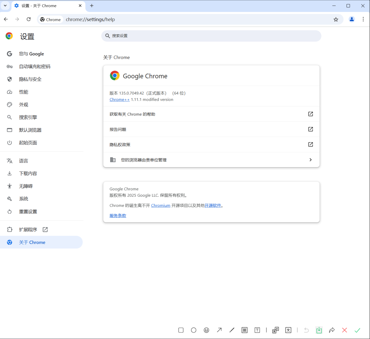Open the Chrome three-dot menu
Viewport: 370px width, 339px height.
click(x=363, y=19)
